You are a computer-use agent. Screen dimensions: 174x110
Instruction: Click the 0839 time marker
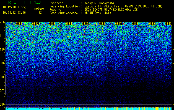pos(152,24)
